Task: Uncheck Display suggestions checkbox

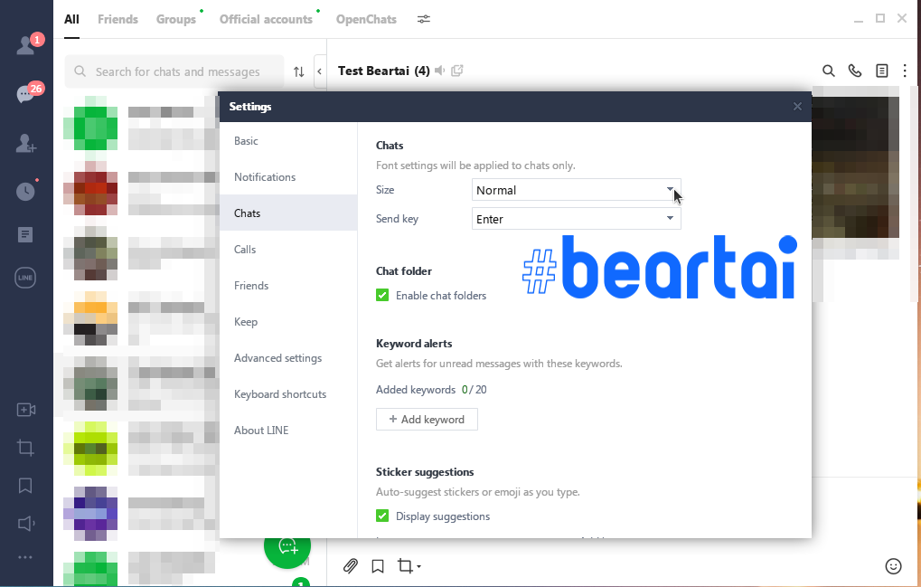Action: [x=382, y=516]
